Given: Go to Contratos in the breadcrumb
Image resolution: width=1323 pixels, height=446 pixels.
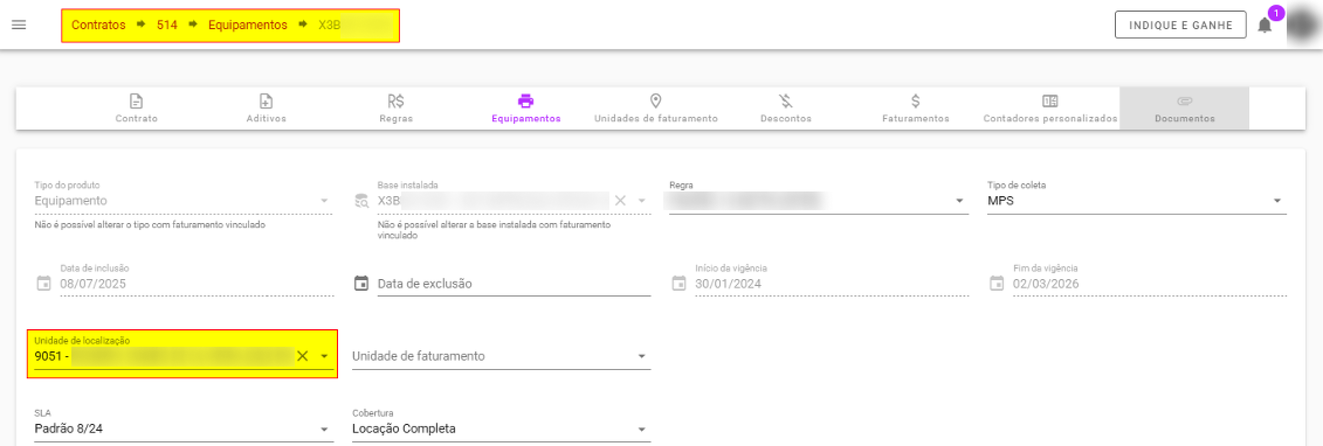Looking at the screenshot, I should pyautogui.click(x=98, y=25).
